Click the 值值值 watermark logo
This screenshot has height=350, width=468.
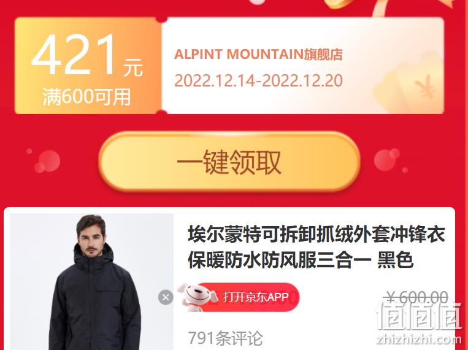click(x=418, y=316)
